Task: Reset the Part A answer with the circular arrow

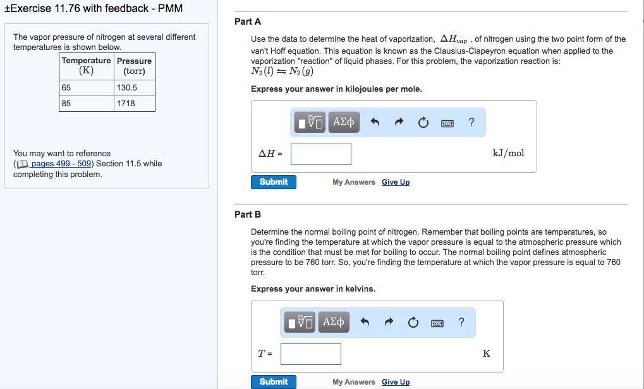Action: (x=423, y=123)
